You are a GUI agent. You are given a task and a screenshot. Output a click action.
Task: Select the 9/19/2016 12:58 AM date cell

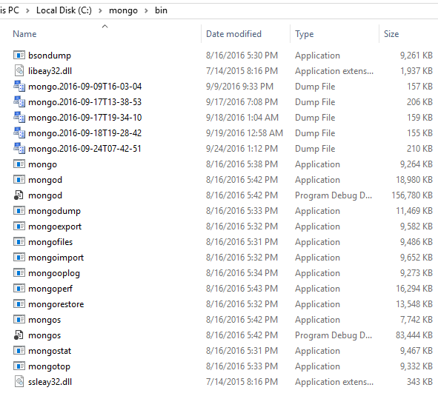[245, 133]
